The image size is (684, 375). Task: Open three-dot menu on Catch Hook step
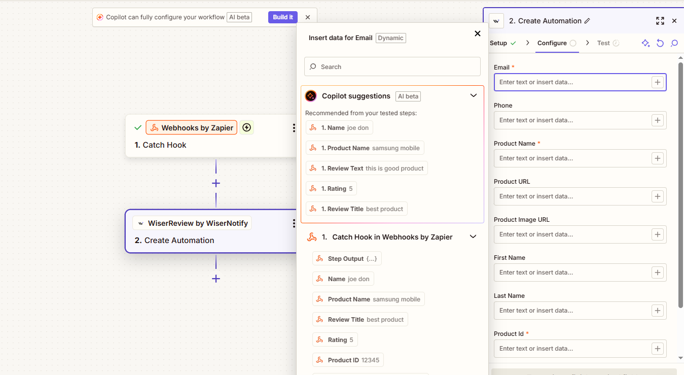293,128
